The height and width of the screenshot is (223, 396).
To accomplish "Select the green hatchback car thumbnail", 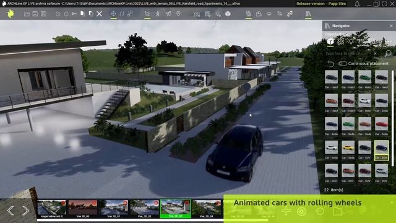I will (364, 77).
